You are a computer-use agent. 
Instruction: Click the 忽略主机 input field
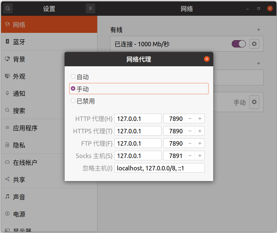pyautogui.click(x=159, y=168)
